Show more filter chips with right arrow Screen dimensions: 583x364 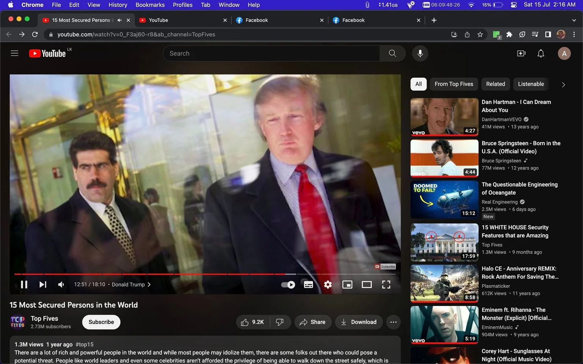coord(563,85)
